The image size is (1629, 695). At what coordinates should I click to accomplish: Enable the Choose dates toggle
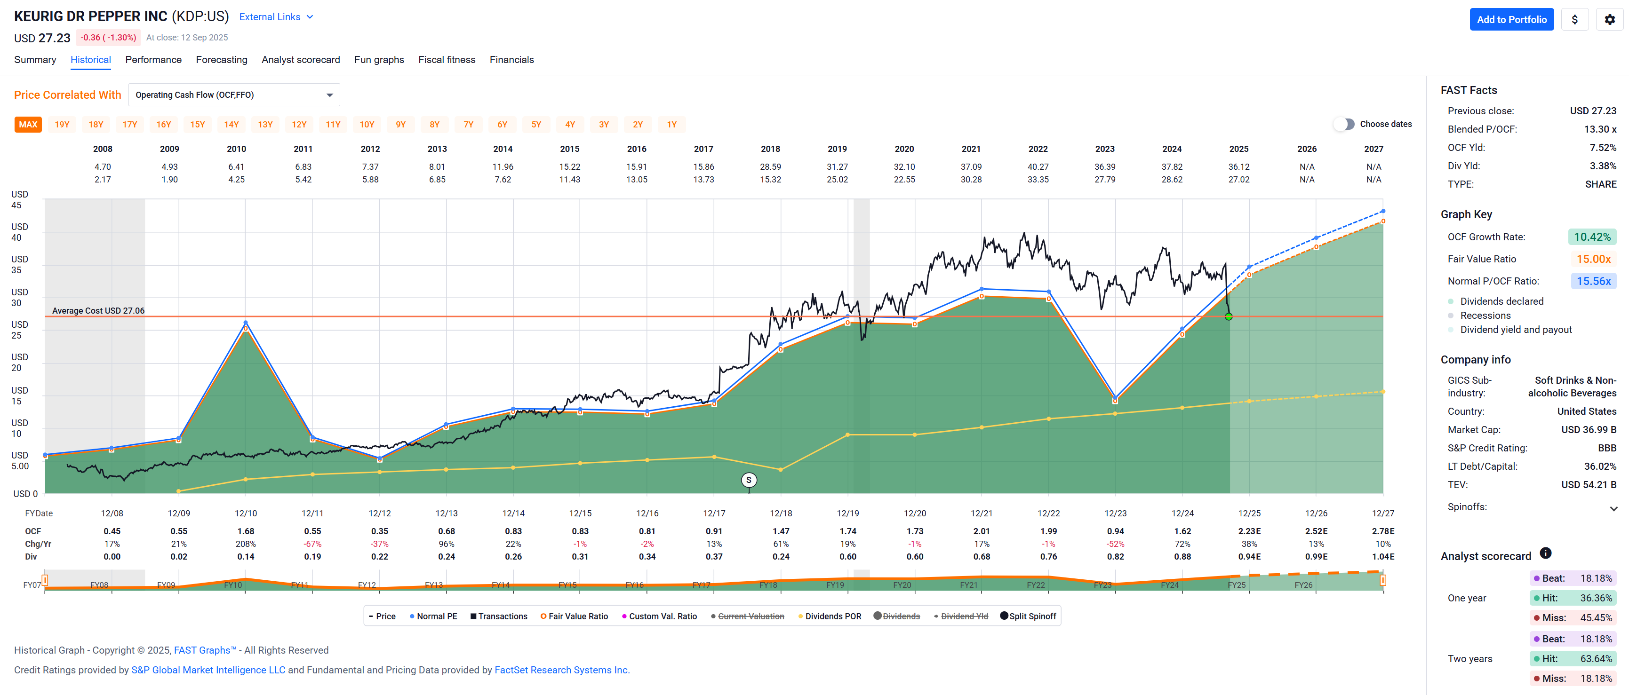[x=1344, y=125]
